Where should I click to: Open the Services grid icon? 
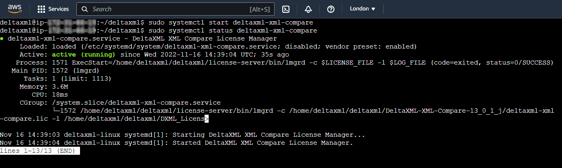point(41,9)
